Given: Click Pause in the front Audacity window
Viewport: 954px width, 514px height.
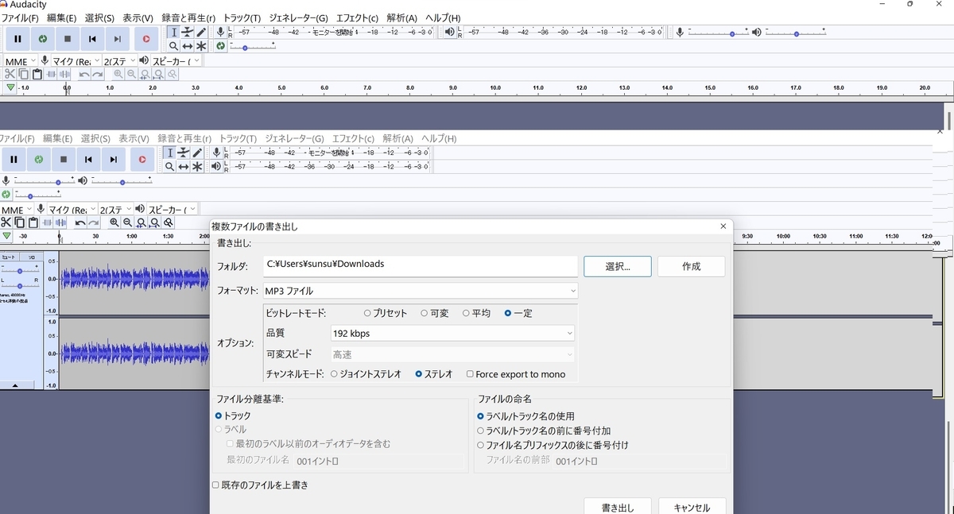Looking at the screenshot, I should click(14, 160).
